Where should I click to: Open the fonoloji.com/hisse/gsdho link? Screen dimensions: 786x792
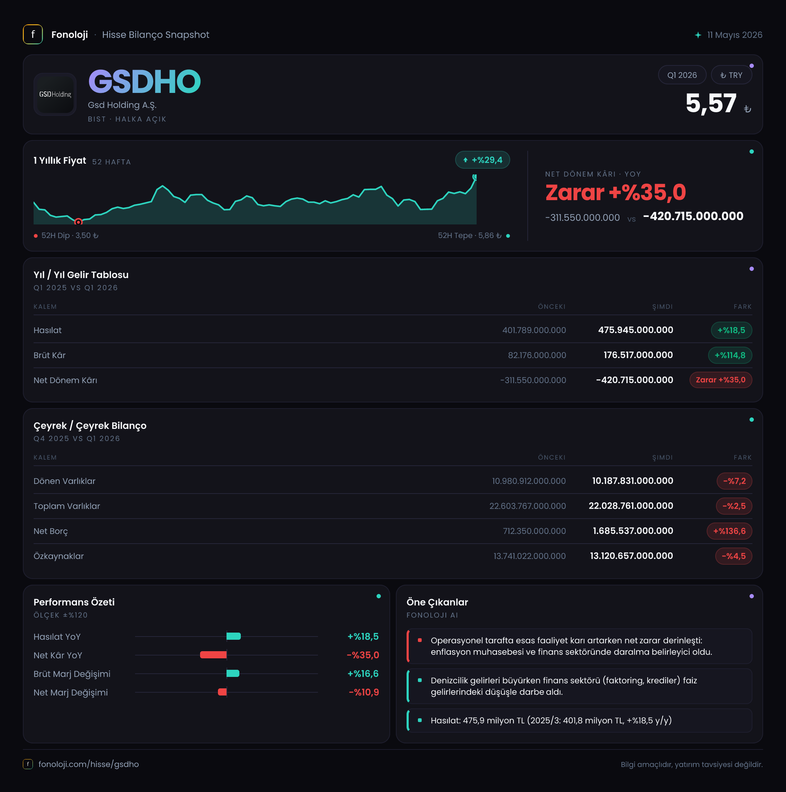pyautogui.click(x=89, y=764)
